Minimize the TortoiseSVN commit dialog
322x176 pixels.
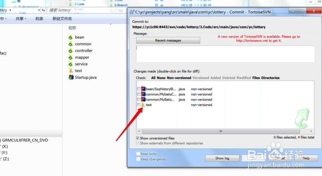293,11
